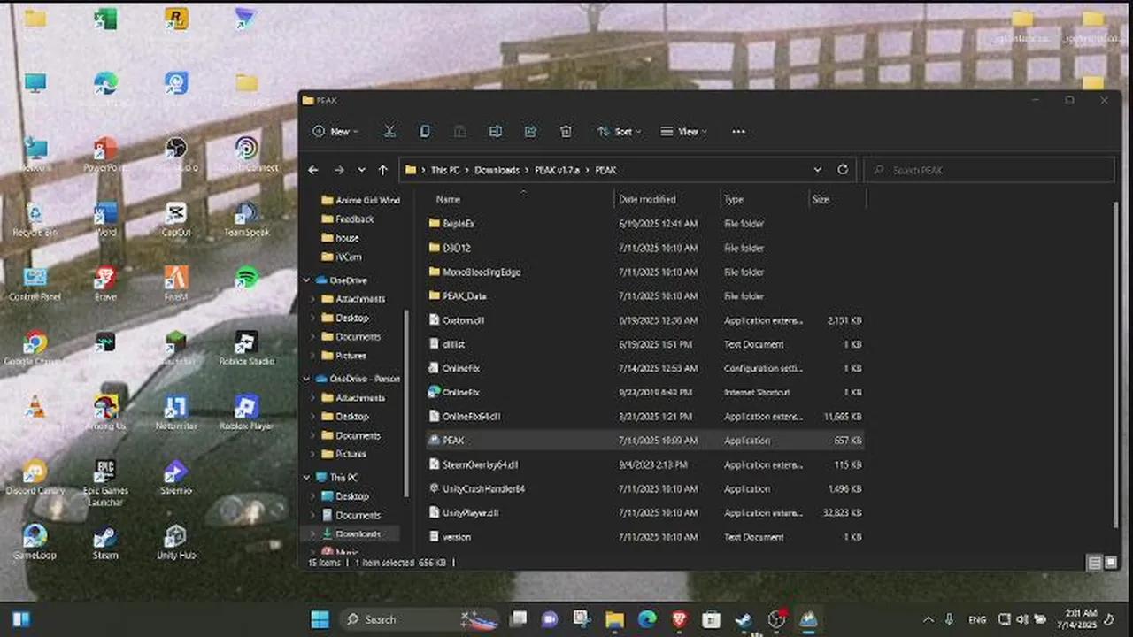
Task: Sort files by Date modified column
Action: point(647,200)
